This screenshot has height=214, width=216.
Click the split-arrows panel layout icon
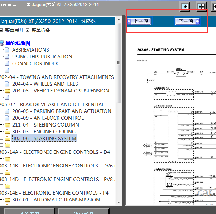tap(201, 6)
